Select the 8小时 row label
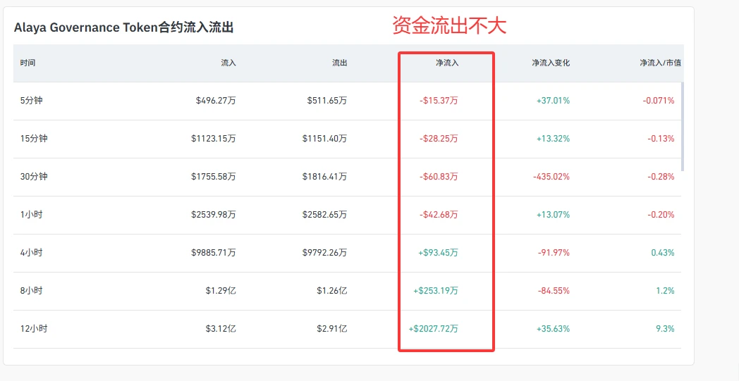 tap(31, 291)
